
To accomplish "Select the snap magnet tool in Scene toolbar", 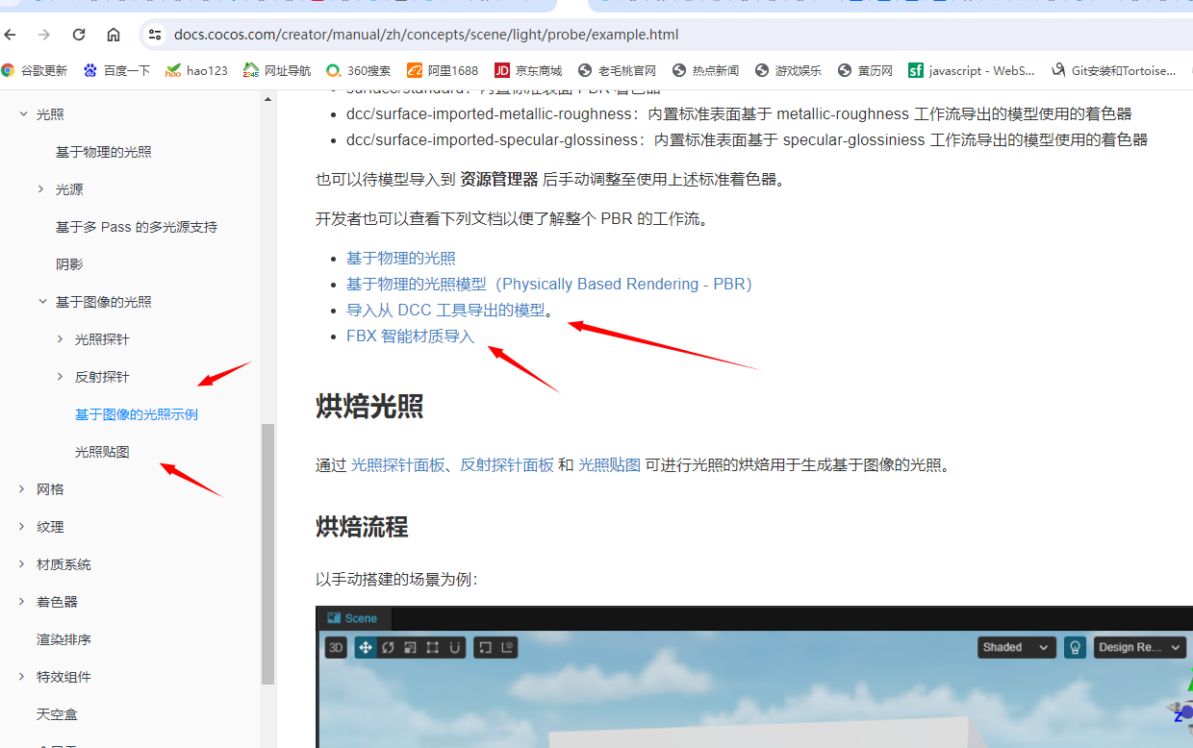I will (x=455, y=647).
